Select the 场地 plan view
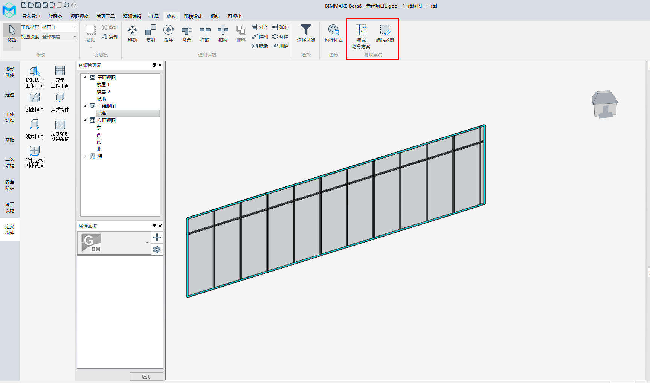 coord(101,99)
